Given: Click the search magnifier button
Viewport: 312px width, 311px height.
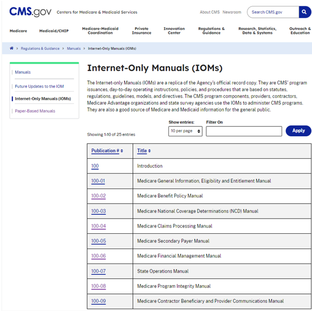Looking at the screenshot, I should [304, 12].
